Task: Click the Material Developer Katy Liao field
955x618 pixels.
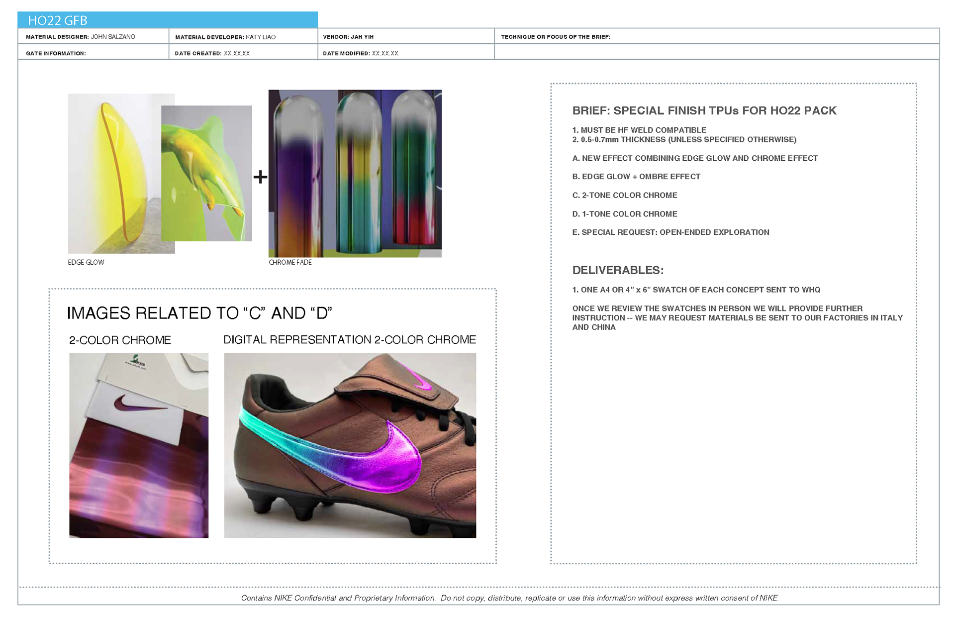Action: (243, 37)
